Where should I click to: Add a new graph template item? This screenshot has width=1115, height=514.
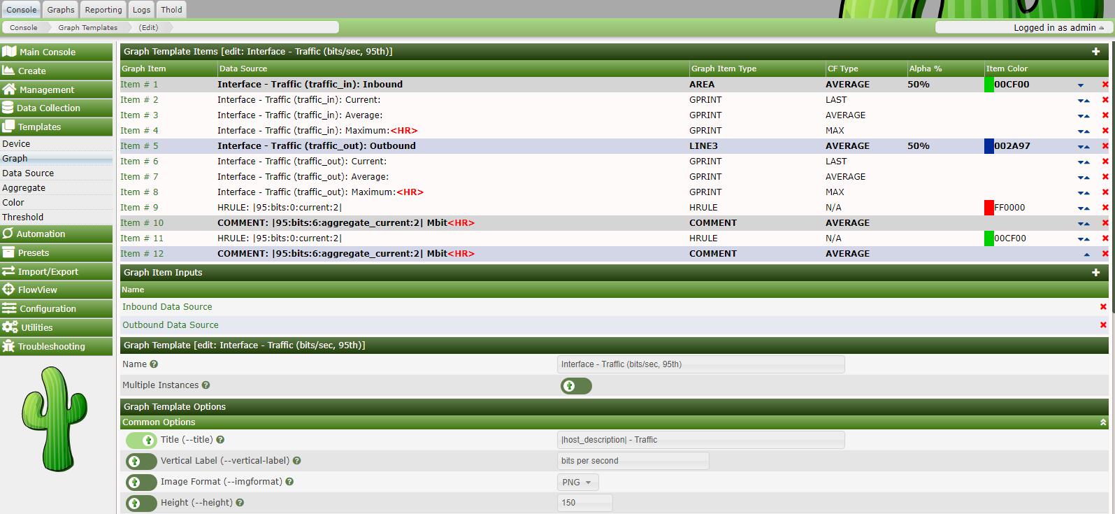[1095, 52]
